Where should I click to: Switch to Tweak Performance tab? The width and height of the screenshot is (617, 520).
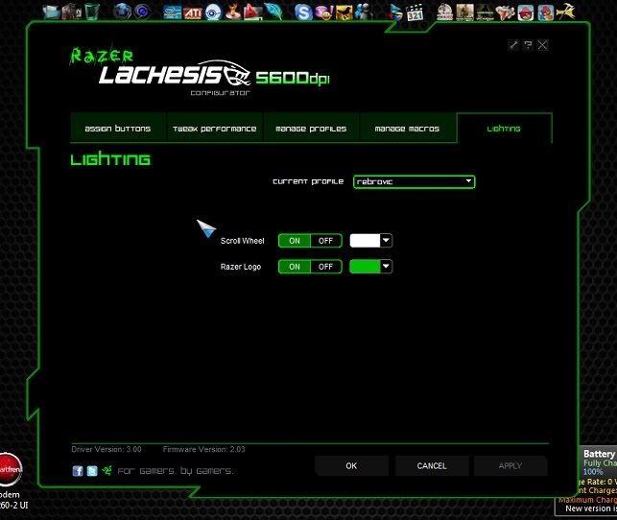[x=214, y=129]
